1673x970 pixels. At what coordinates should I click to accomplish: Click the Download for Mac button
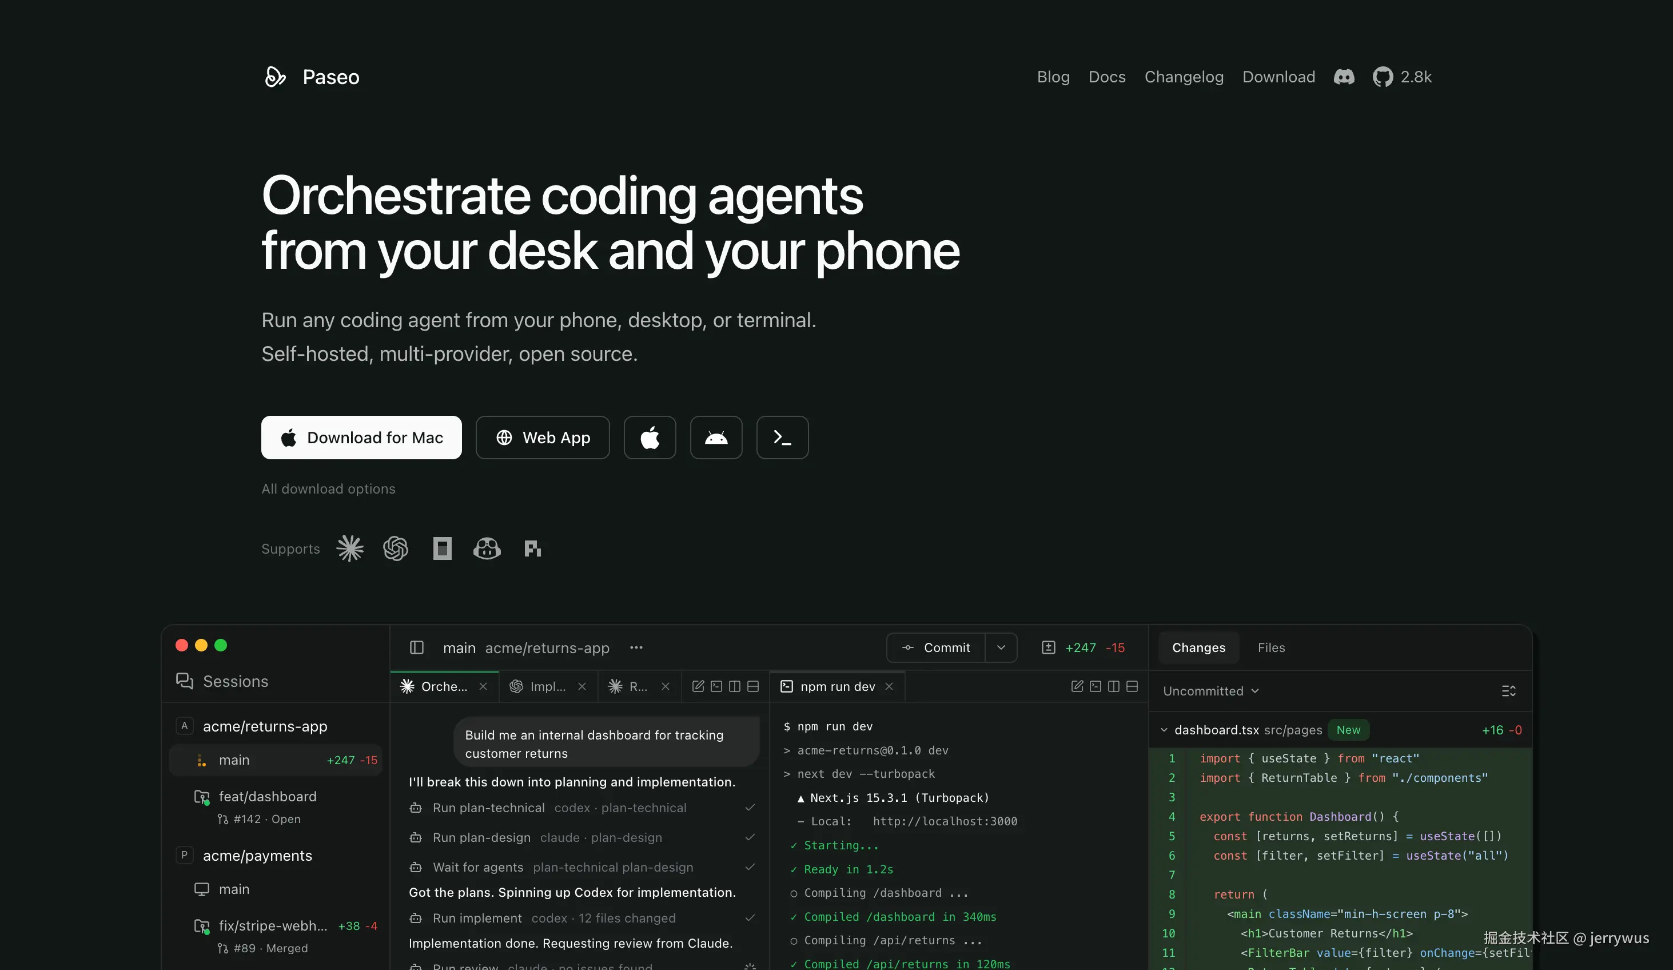(361, 438)
